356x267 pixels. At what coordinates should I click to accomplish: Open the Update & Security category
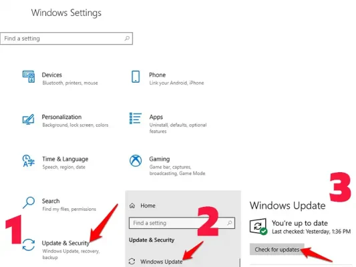click(x=65, y=243)
